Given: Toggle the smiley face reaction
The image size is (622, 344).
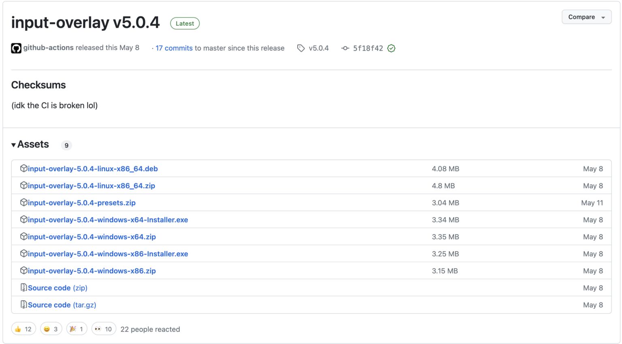Looking at the screenshot, I should [x=51, y=329].
